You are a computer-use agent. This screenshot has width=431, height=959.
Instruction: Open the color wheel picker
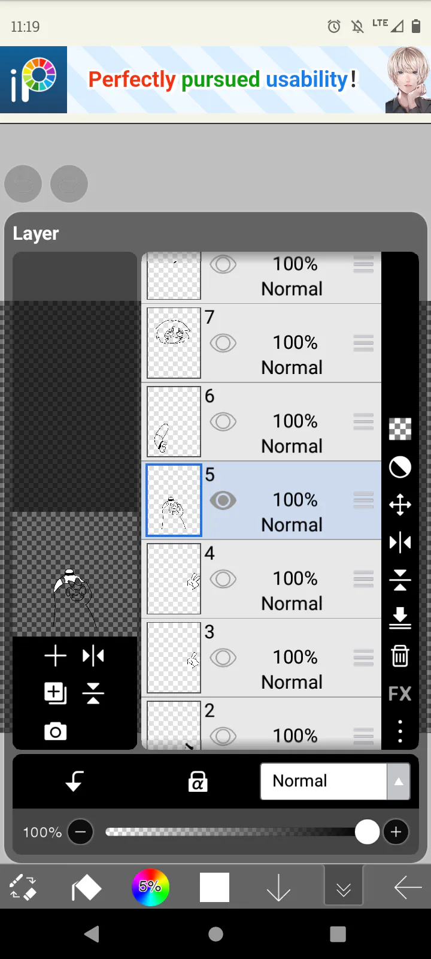(x=150, y=887)
